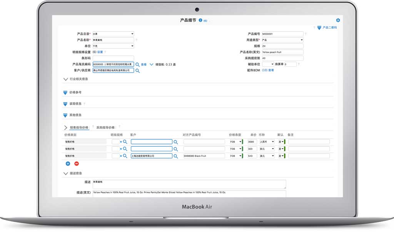The height and width of the screenshot is (232, 394).
Task: Expand the 行业相关信息 section
Action: [66, 79]
